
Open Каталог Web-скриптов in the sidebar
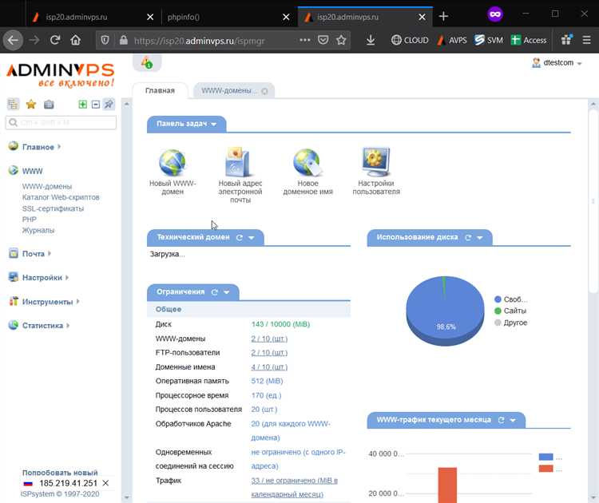[61, 197]
